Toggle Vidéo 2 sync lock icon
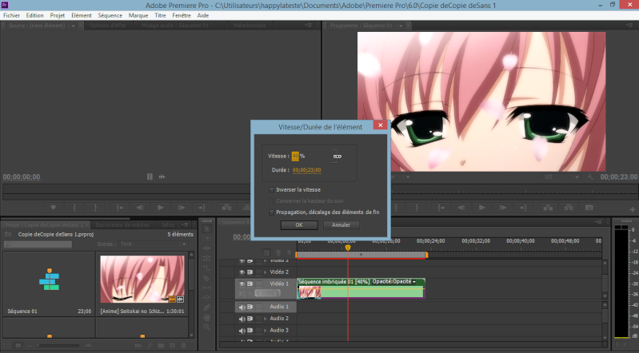 (250, 272)
